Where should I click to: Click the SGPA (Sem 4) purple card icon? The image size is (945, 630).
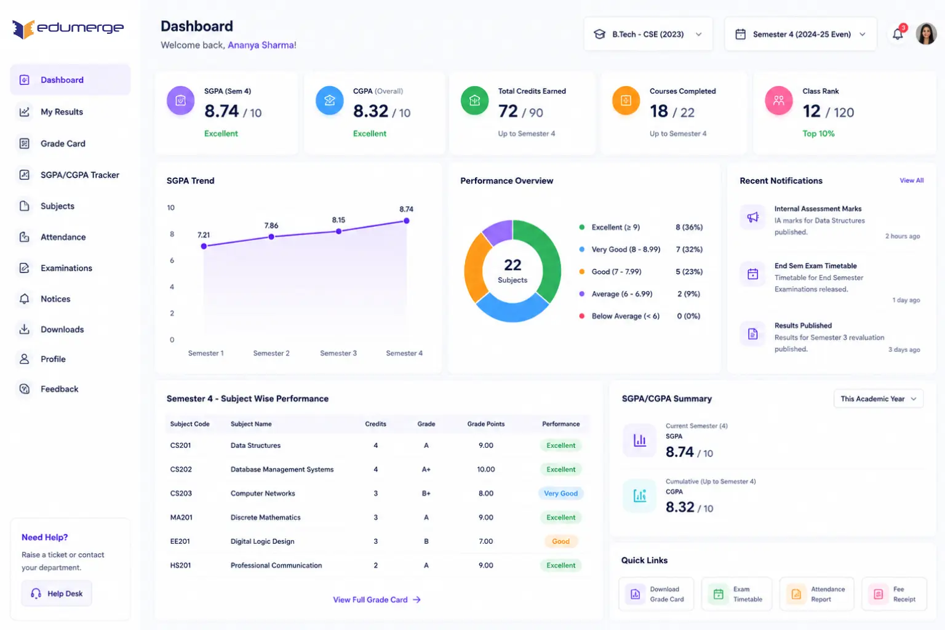point(180,101)
